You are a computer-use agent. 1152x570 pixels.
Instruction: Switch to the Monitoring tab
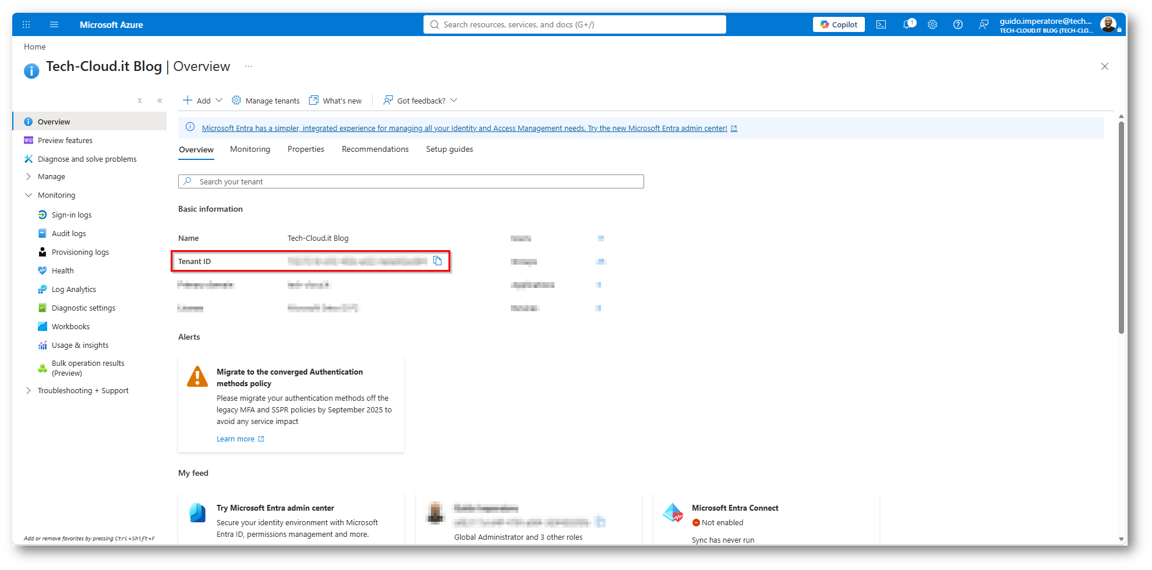250,149
